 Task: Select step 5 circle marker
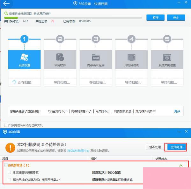[167, 39]
